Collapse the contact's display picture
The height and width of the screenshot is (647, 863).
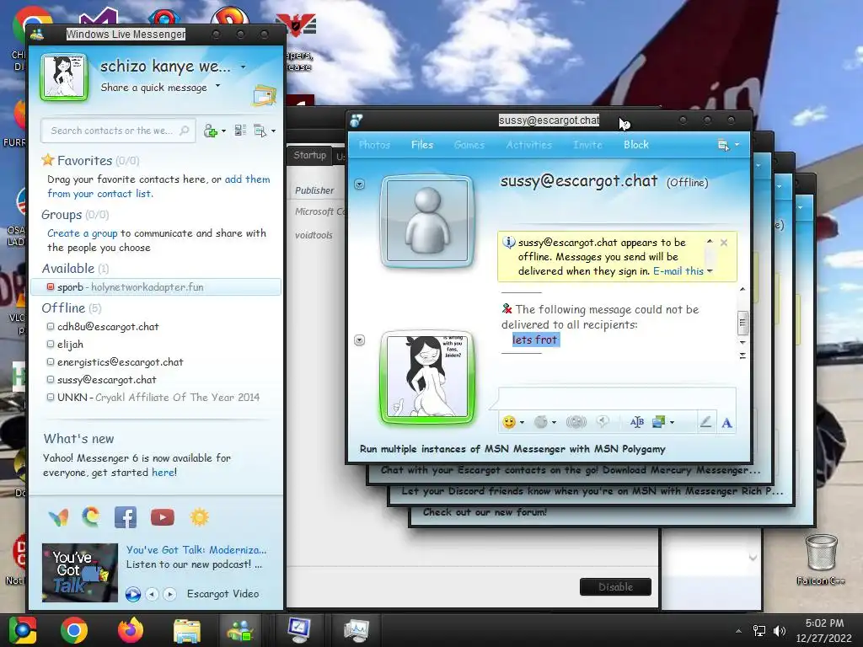click(x=359, y=184)
